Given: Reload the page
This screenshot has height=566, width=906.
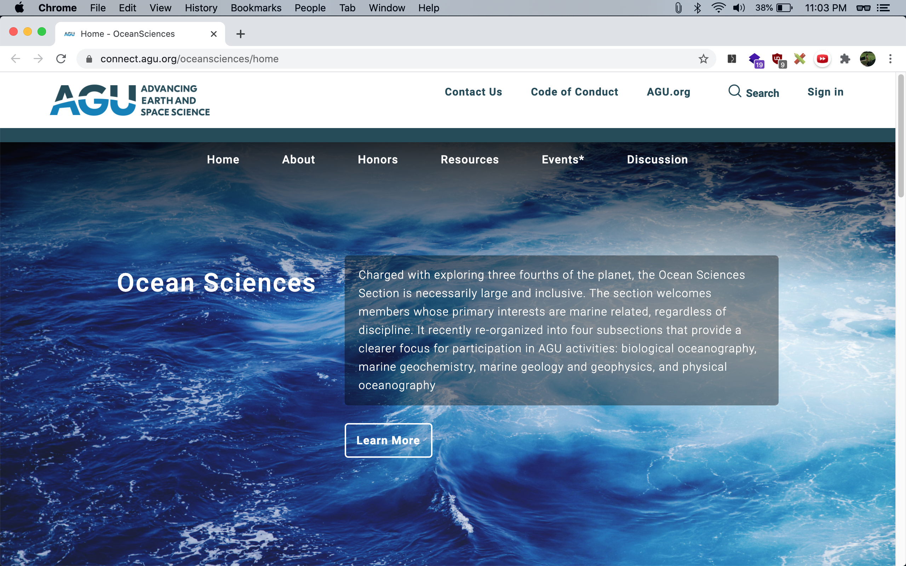Looking at the screenshot, I should pos(61,59).
